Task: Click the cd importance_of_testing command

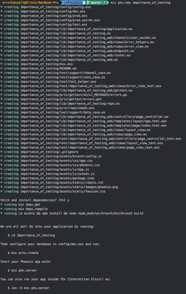Action: click(31, 235)
